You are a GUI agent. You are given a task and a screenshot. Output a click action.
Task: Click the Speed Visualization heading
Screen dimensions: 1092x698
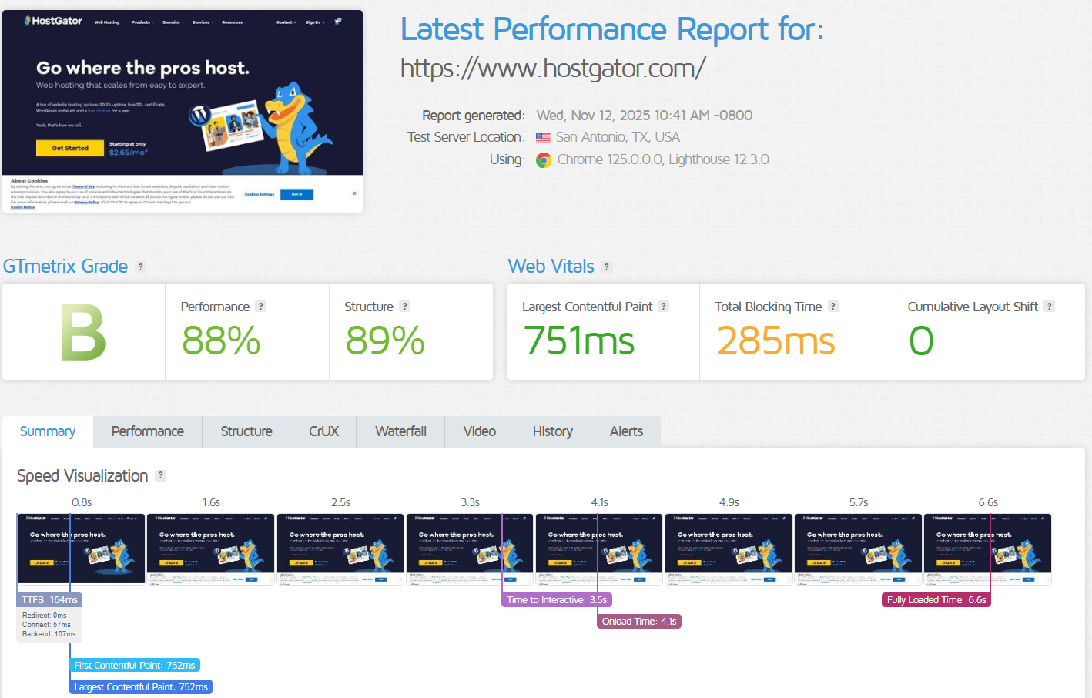point(82,476)
